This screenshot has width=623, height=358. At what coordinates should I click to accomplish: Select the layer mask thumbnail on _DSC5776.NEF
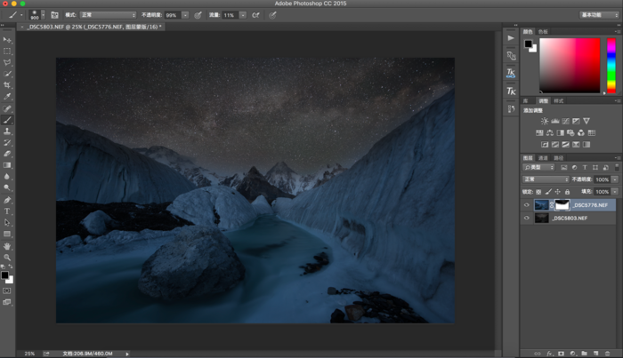pos(562,205)
